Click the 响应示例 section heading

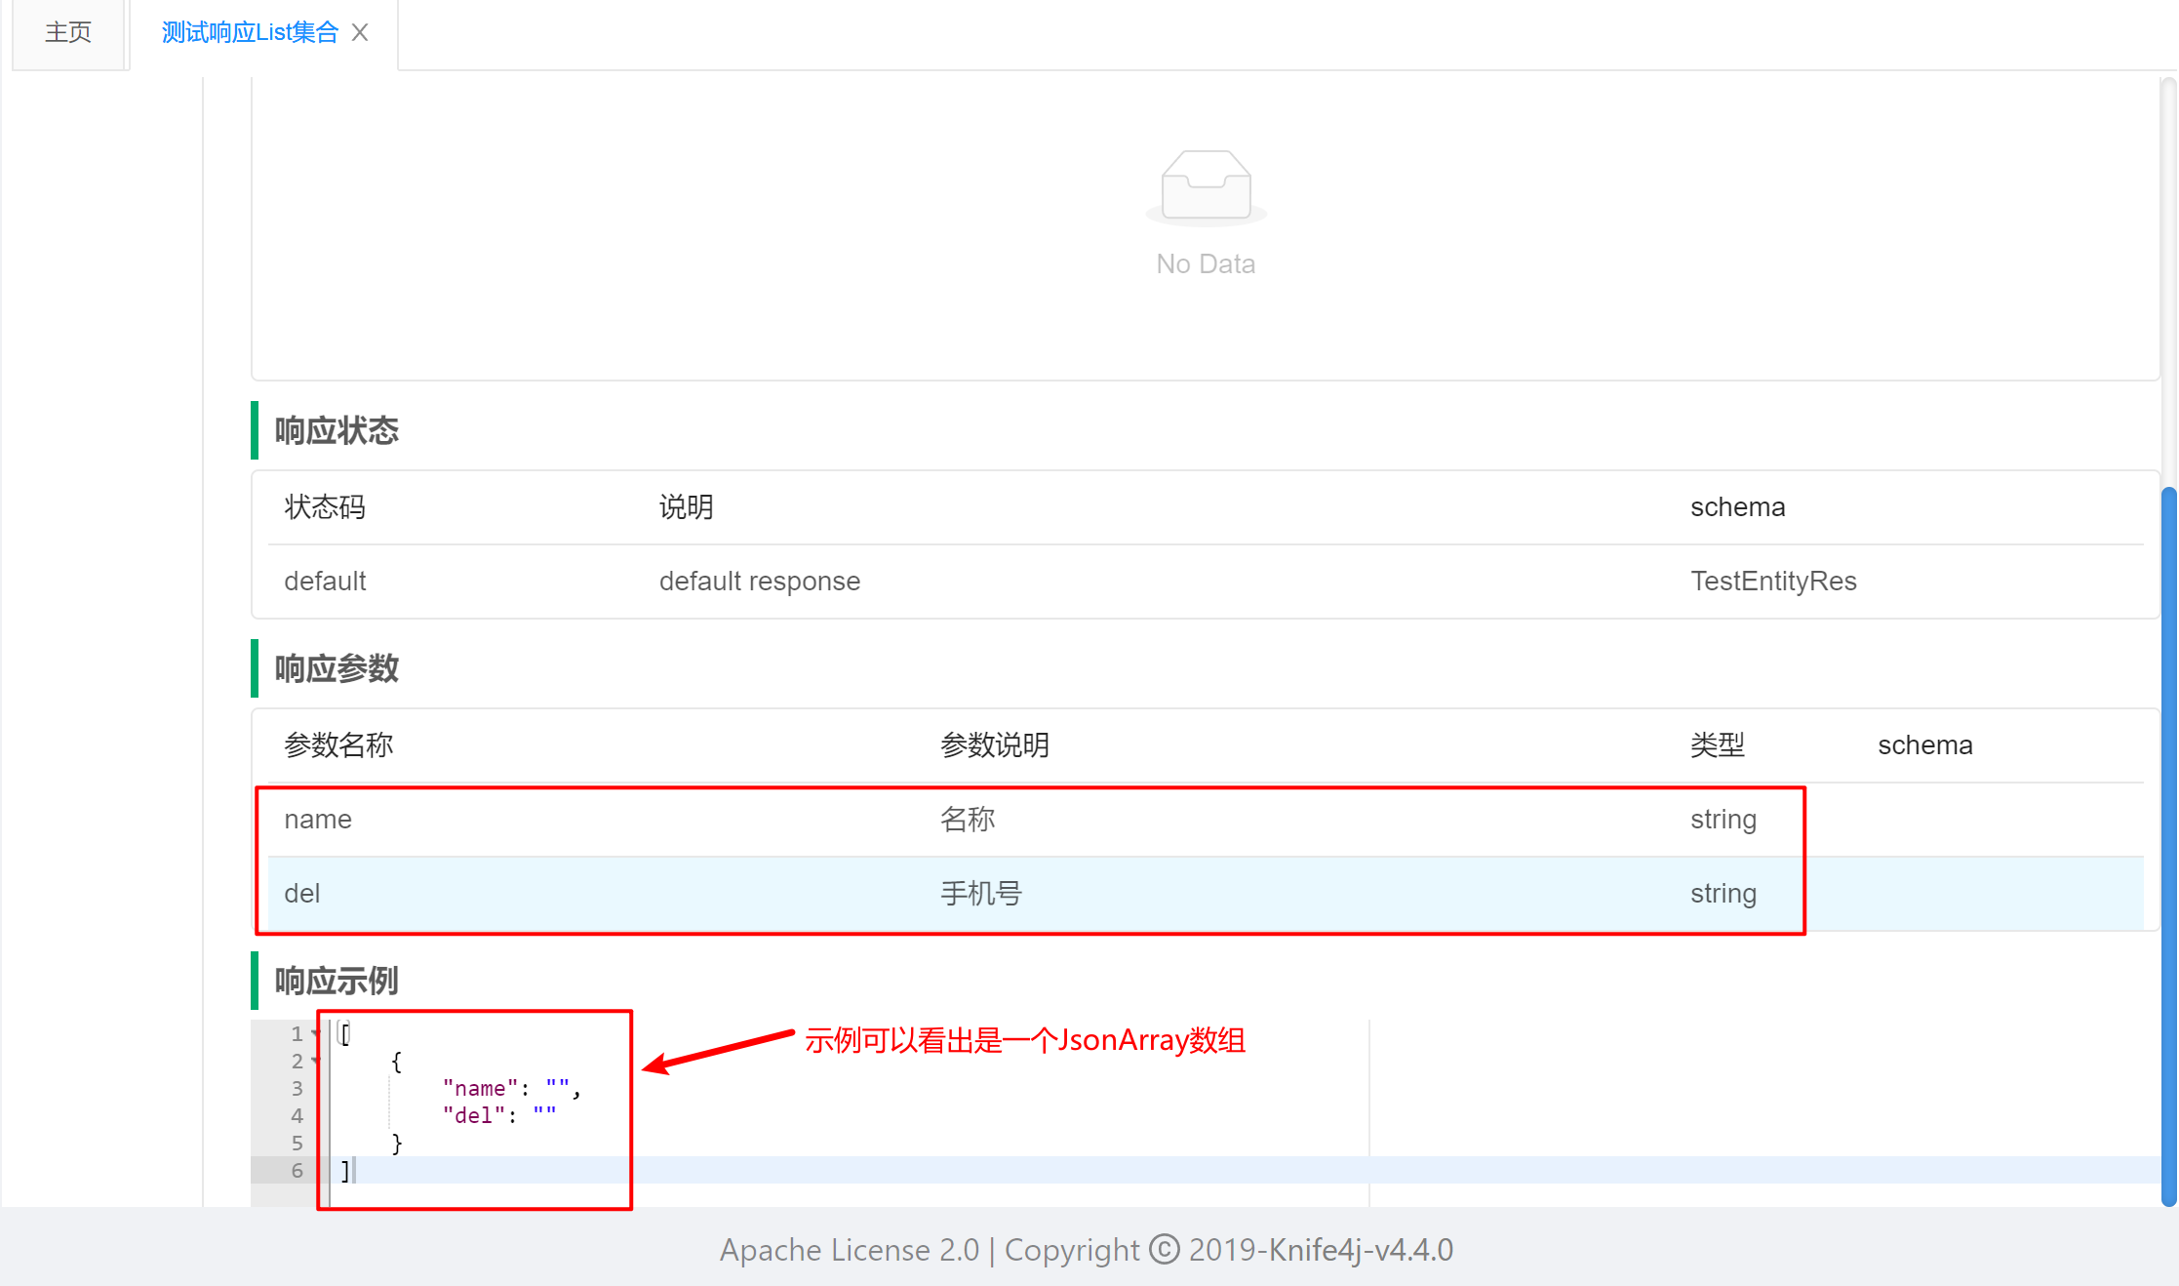[x=337, y=982]
